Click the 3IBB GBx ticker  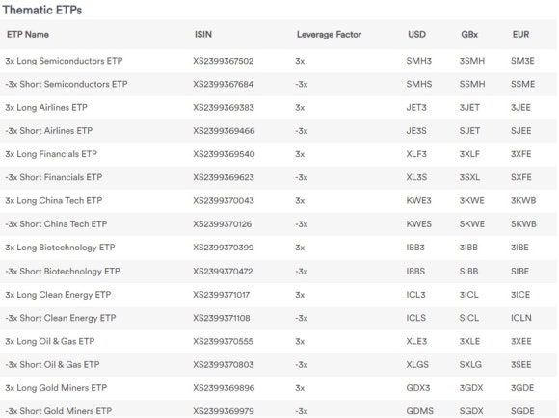pos(468,248)
